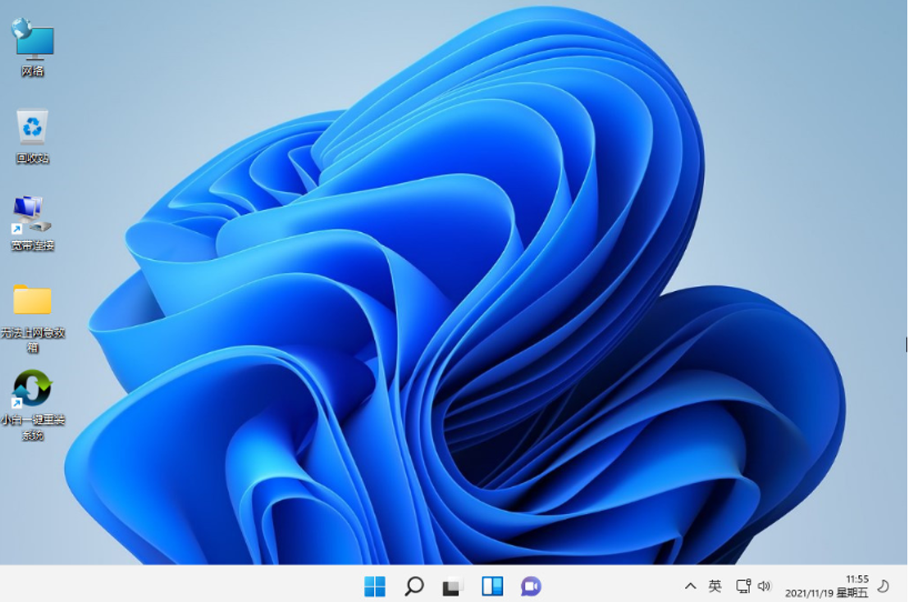Select the 小白一键重装系统 shortcut icon

[x=33, y=404]
